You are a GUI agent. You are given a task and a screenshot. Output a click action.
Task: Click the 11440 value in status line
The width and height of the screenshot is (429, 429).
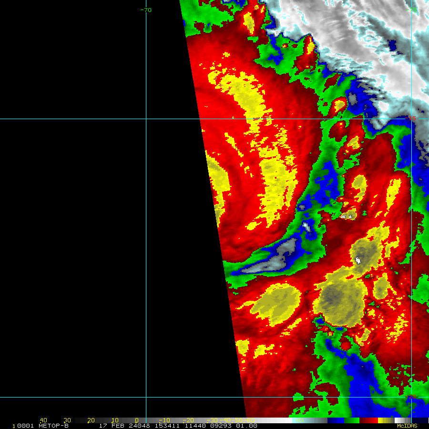(195, 426)
